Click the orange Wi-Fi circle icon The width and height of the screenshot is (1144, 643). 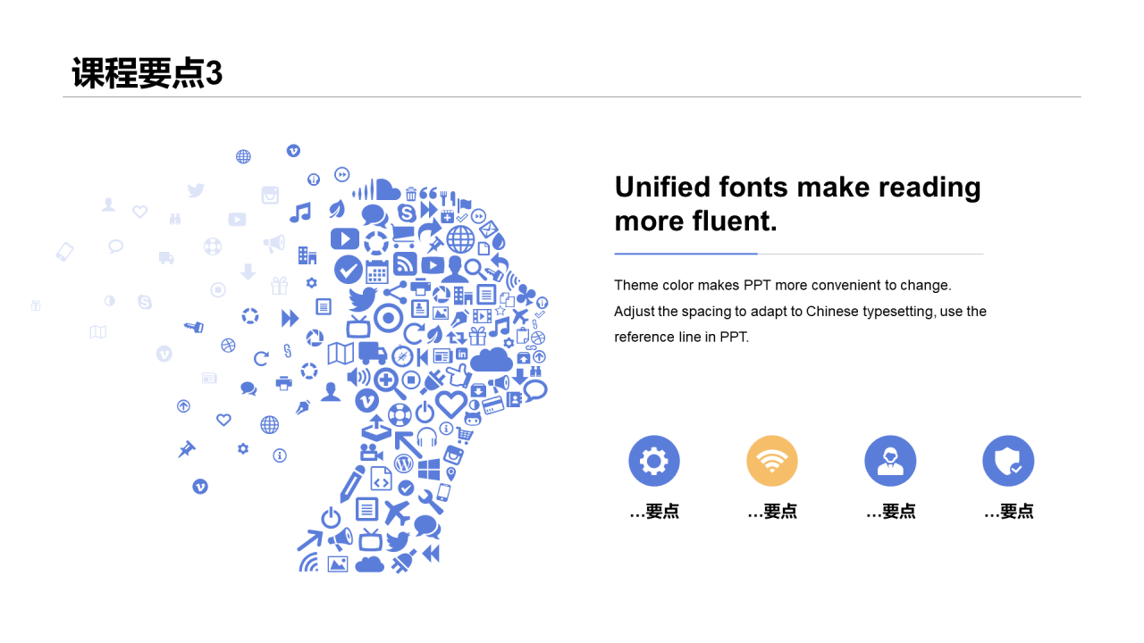tap(772, 461)
